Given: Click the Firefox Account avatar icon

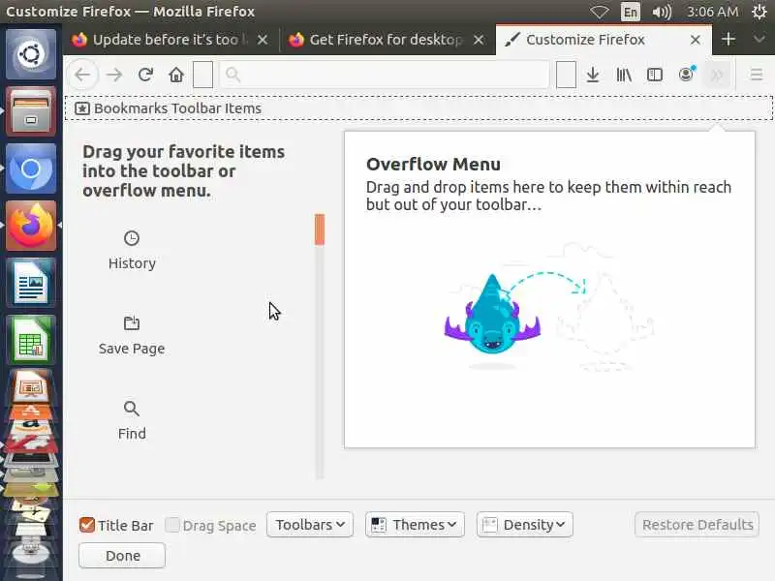Looking at the screenshot, I should [x=686, y=76].
